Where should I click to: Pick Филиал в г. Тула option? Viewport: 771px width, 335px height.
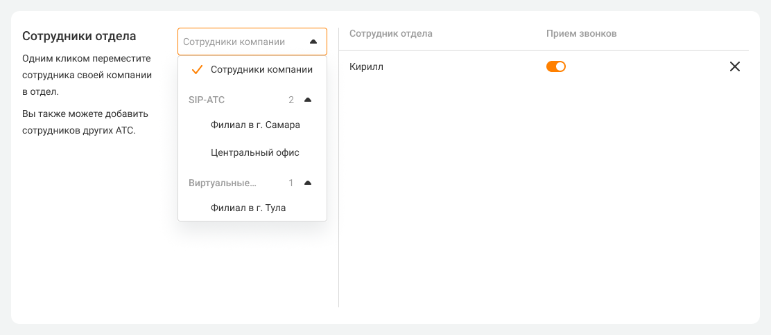[x=248, y=208]
